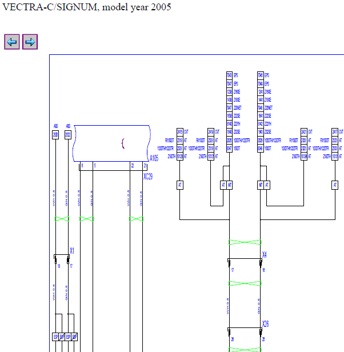Open reference box 2415 CVT
Image resolution: width=344 pixels, height=352 pixels.
point(180,132)
